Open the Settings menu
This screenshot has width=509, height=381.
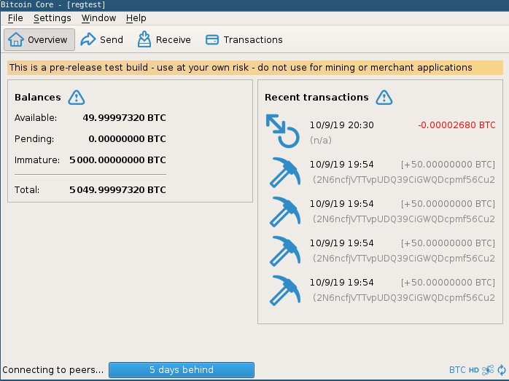(53, 18)
